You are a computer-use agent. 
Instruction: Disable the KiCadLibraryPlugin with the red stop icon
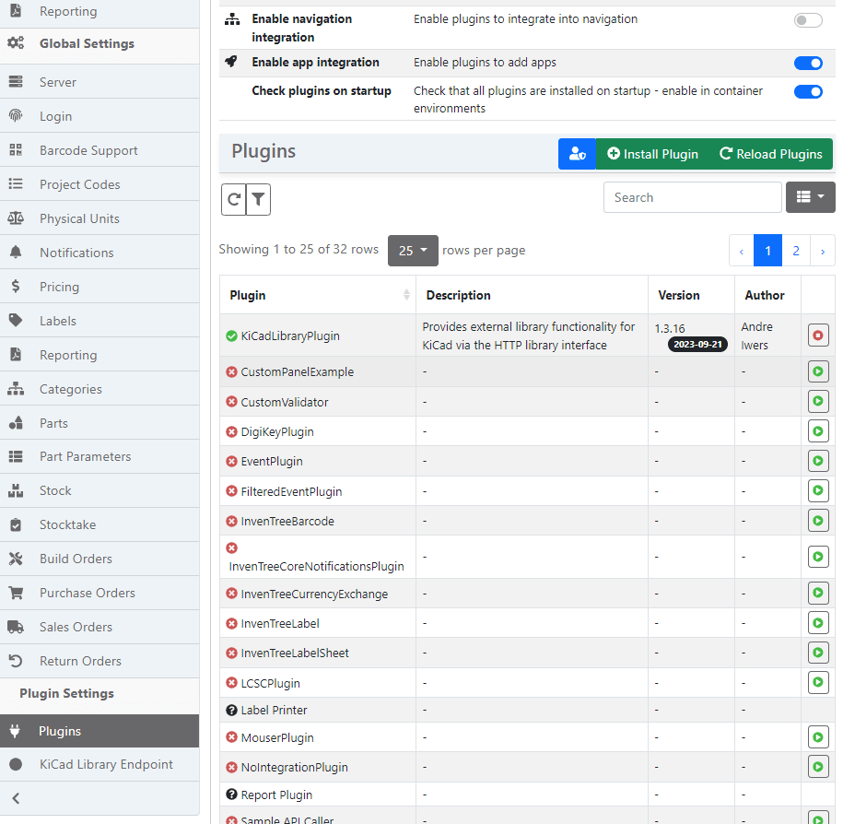[x=818, y=335]
